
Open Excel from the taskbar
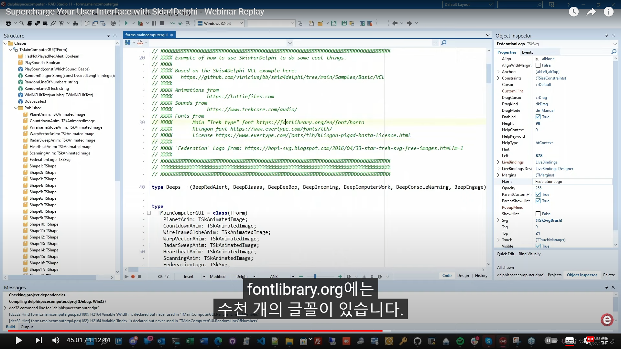click(190, 341)
